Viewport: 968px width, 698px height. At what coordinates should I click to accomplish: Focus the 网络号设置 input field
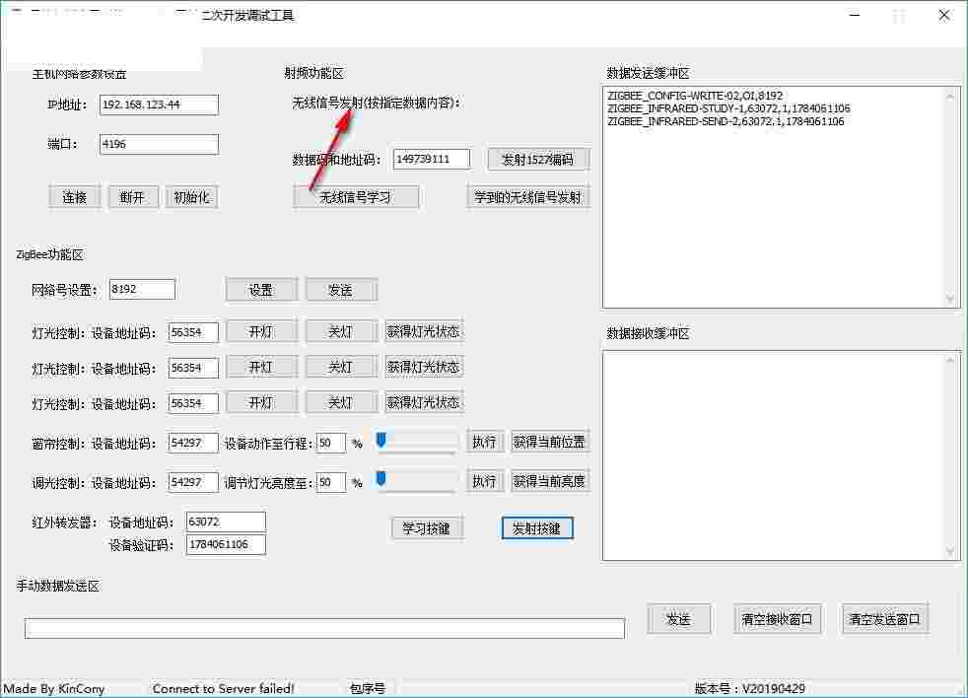coord(142,289)
